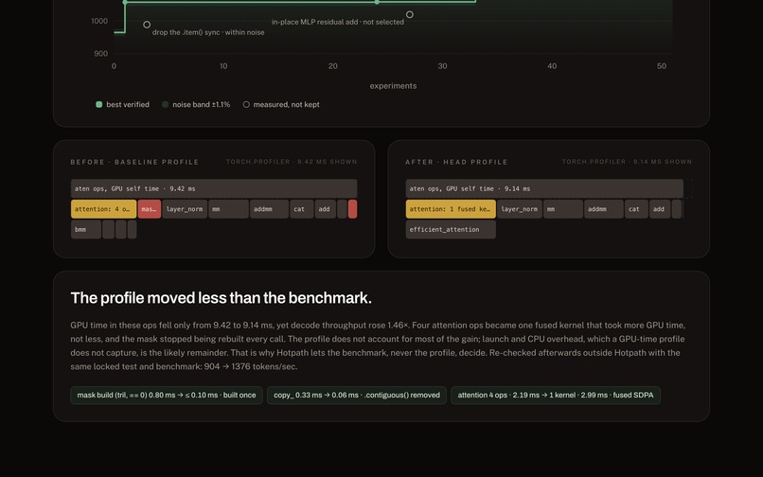Click the y-axis tick label 900
This screenshot has width=763, height=477.
(x=100, y=54)
